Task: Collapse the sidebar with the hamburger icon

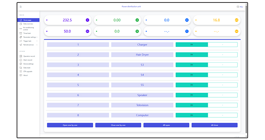Action: 21,7
